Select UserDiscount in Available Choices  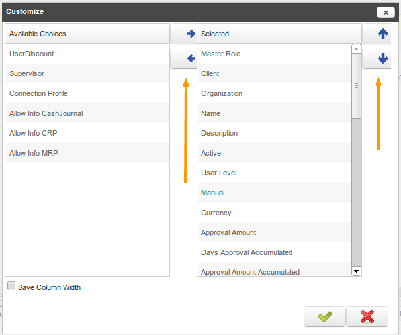32,54
